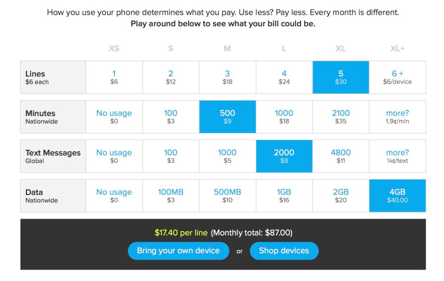Set text messages to No usage
The image size is (444, 281).
click(114, 156)
